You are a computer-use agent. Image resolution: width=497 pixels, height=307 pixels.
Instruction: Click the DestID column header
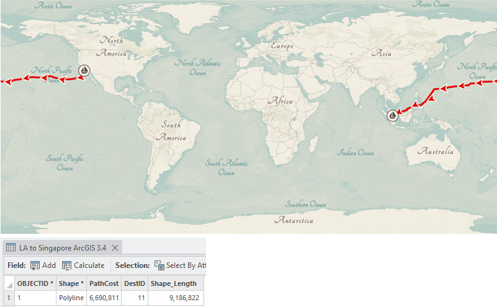[135, 283]
